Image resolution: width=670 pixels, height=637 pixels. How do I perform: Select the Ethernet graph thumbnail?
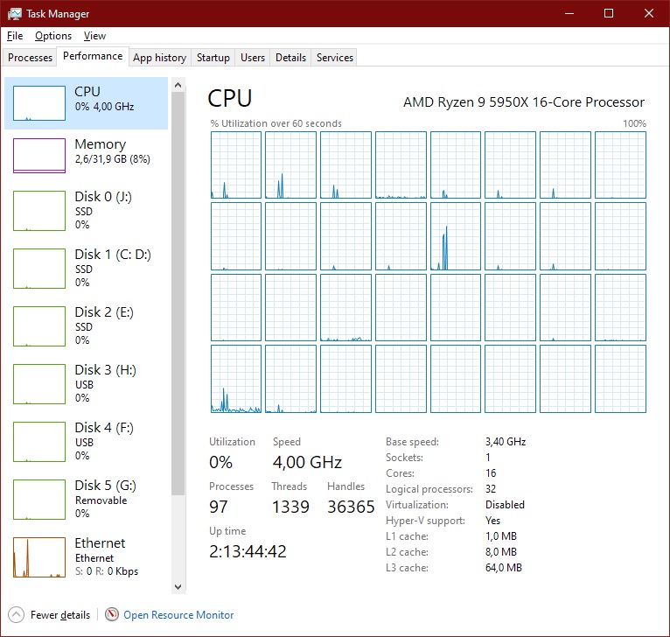[x=39, y=557]
